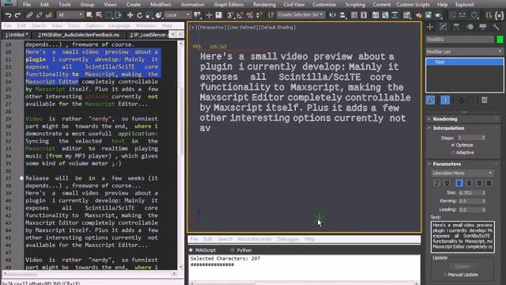Open Select by Name tool
Screen dimensions: 506x285
(x=99, y=15)
